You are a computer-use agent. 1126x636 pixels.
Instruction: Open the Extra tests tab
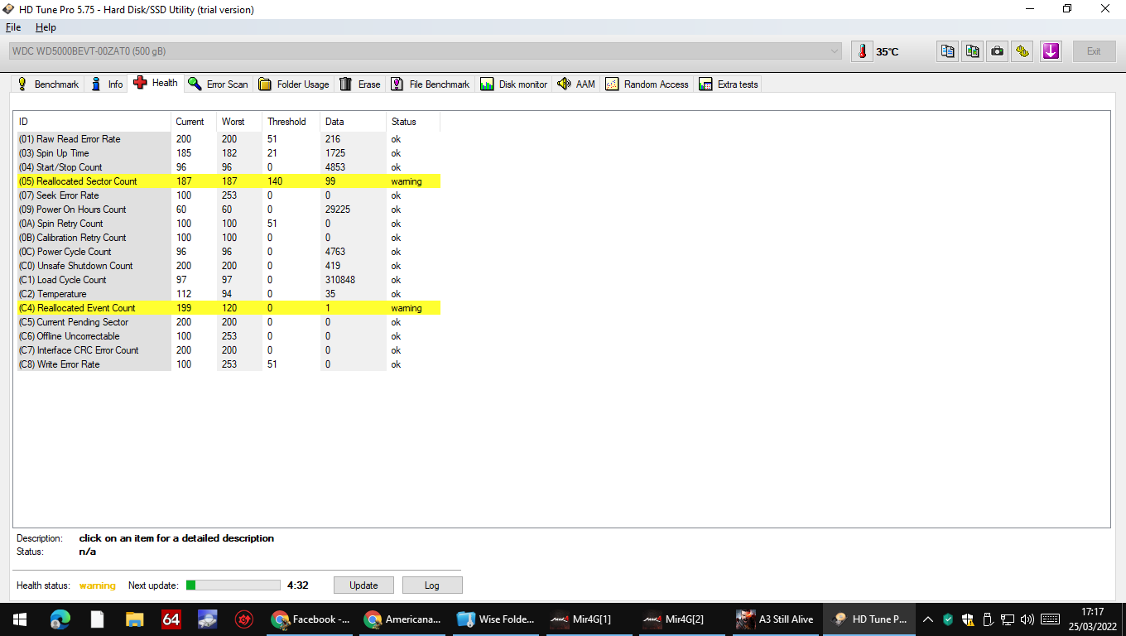(x=728, y=84)
